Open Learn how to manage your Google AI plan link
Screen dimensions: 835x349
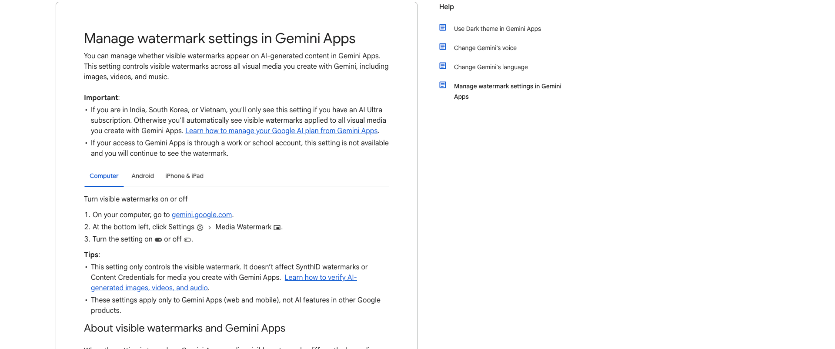click(281, 131)
